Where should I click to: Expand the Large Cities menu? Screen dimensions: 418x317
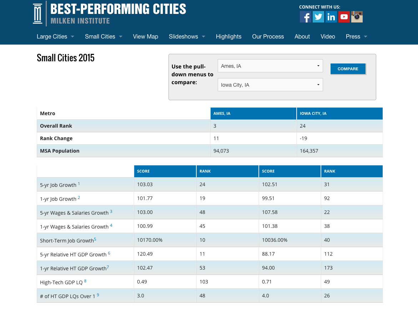point(72,37)
